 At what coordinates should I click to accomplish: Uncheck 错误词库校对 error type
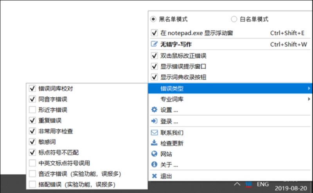pyautogui.click(x=32, y=88)
